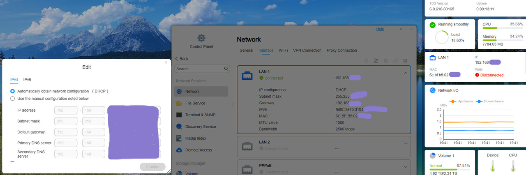This screenshot has height=175, width=526.
Task: Toggle the Downstream legend in Network I/O
Action: (x=490, y=101)
